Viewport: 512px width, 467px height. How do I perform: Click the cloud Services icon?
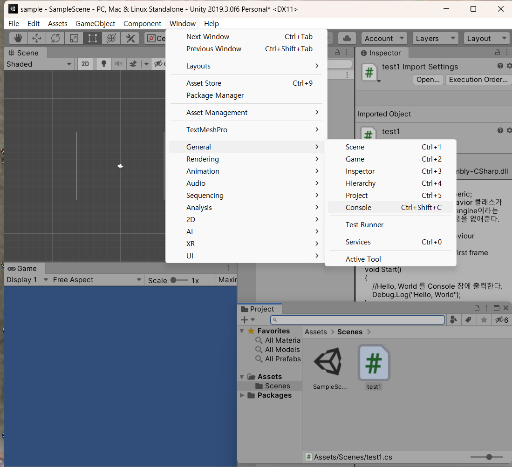(347, 38)
